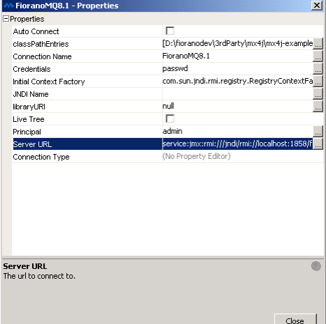326x324 pixels.
Task: Close the FioranoMQ8.1 Properties window
Action: pyautogui.click(x=317, y=6)
